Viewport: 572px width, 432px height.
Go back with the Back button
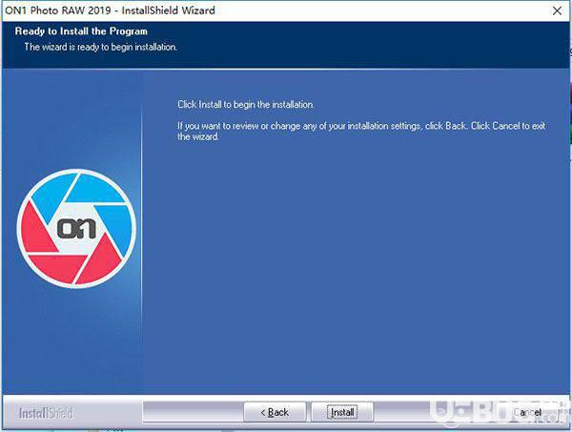(x=275, y=412)
